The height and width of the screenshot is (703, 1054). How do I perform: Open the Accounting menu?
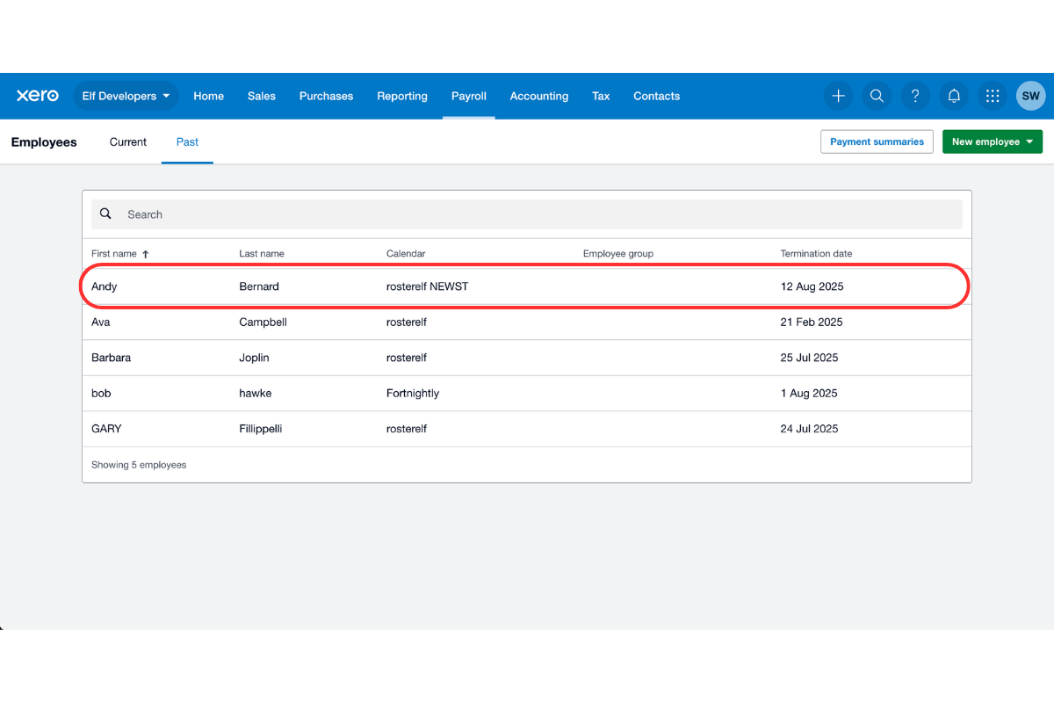tap(538, 96)
